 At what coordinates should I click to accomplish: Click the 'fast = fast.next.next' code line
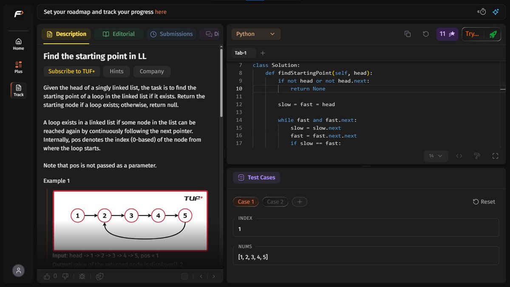coord(324,136)
